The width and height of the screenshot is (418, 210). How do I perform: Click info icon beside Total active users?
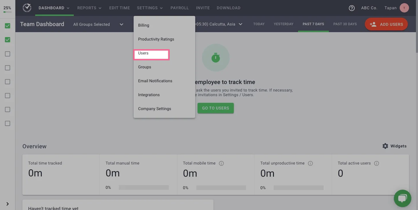pos(376,163)
